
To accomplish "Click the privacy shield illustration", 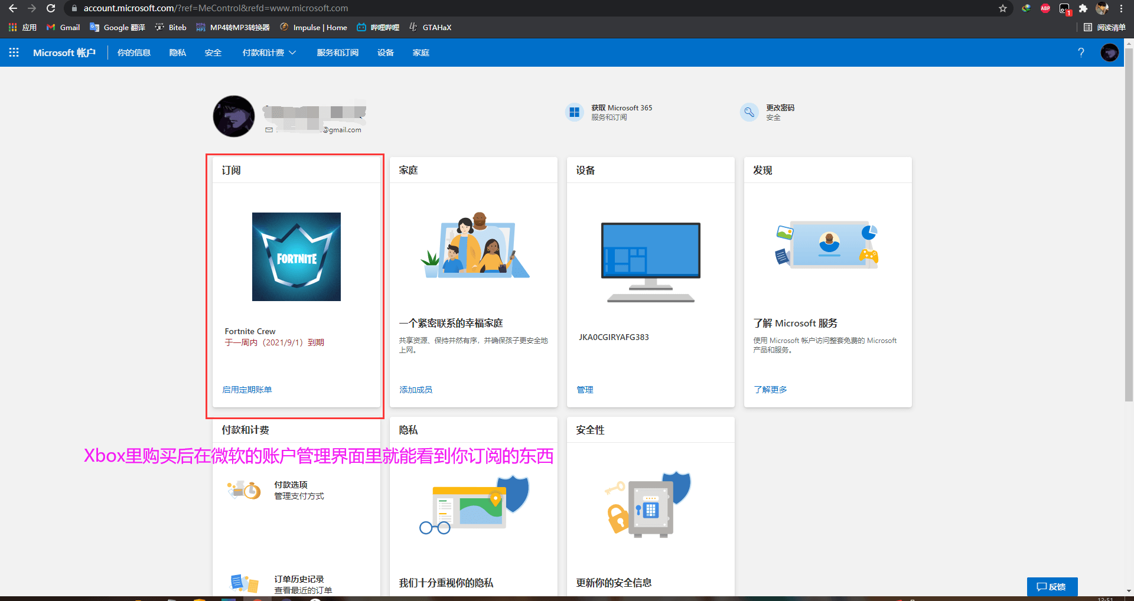I will point(474,505).
